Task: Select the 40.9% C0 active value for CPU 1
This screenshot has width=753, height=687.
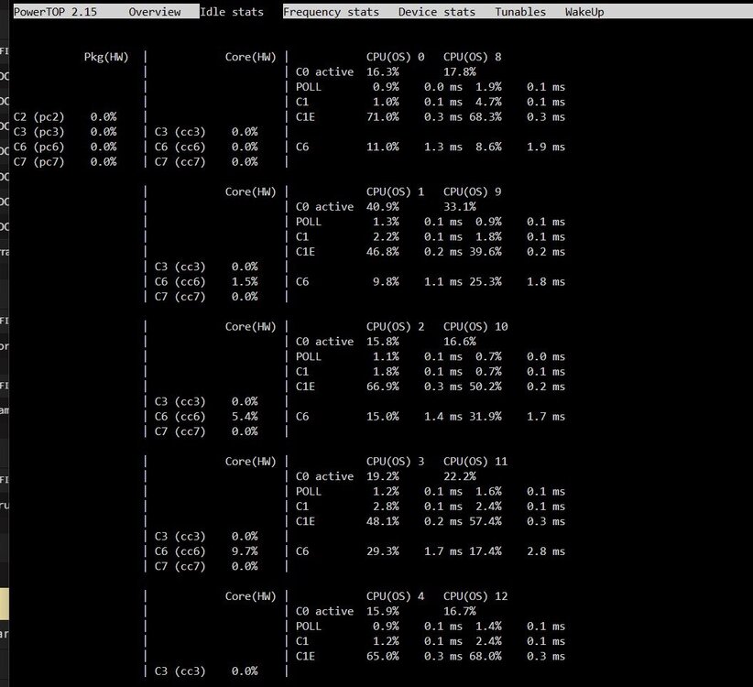Action: (x=383, y=207)
